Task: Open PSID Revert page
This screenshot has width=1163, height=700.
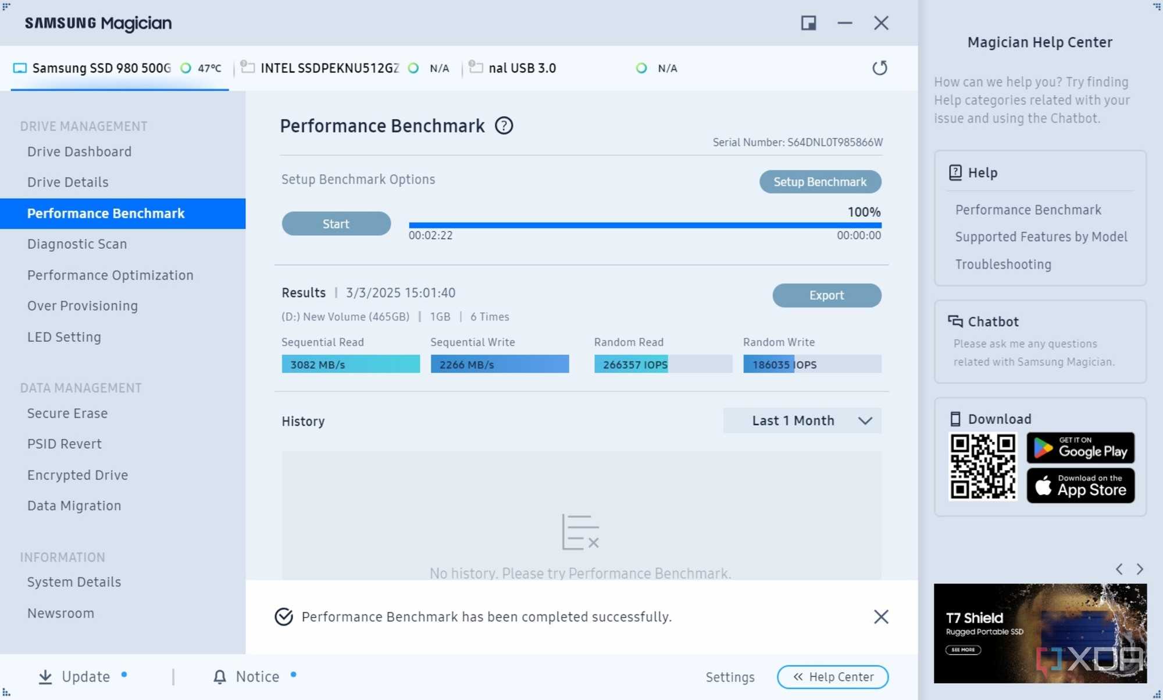Action: point(64,444)
